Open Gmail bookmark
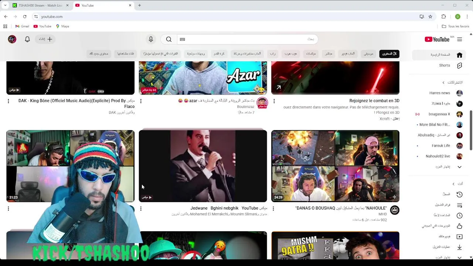The height and width of the screenshot is (266, 473). click(22, 26)
